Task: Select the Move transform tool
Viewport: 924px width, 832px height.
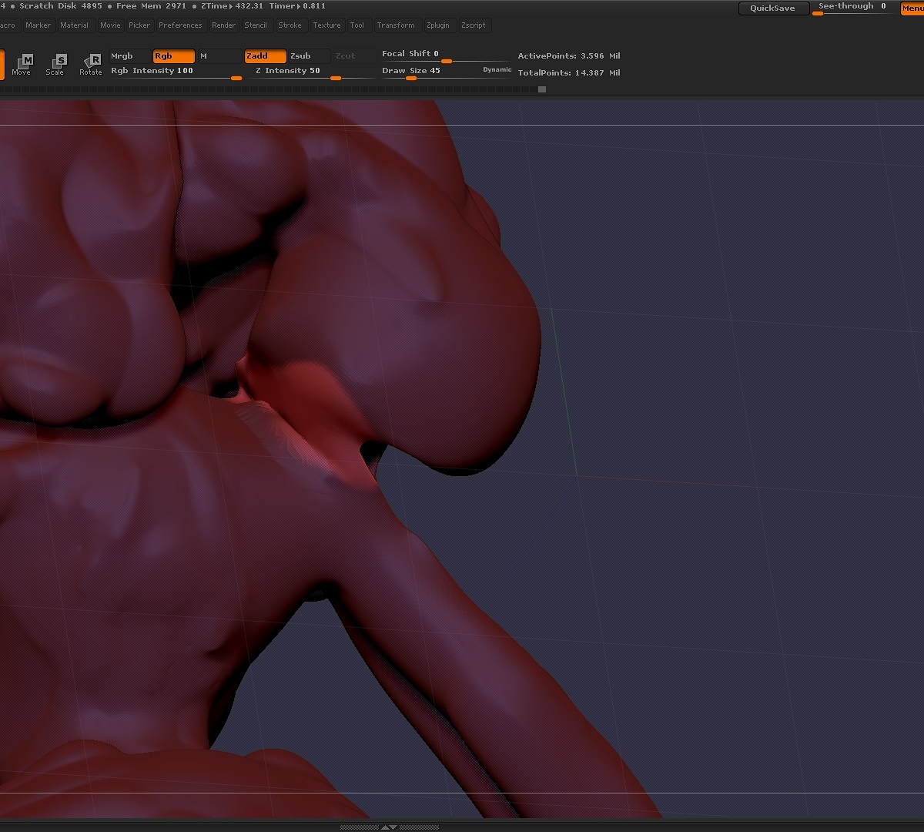Action: click(x=22, y=64)
